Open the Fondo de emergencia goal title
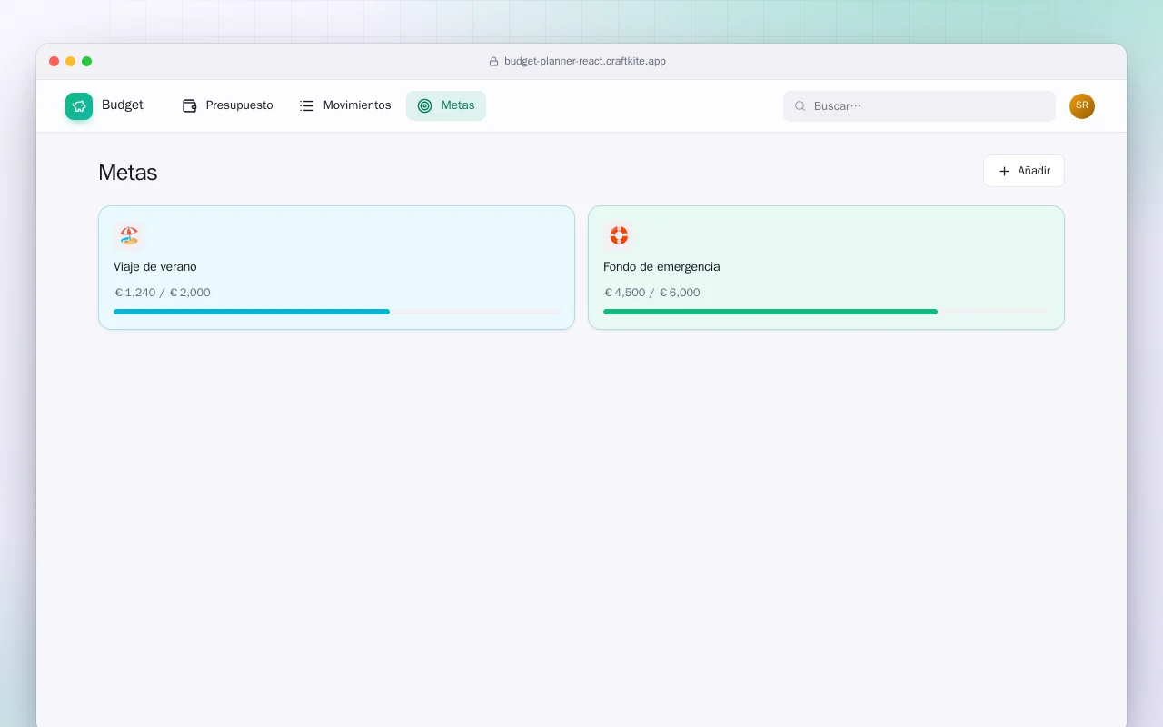1163x727 pixels. (x=661, y=266)
